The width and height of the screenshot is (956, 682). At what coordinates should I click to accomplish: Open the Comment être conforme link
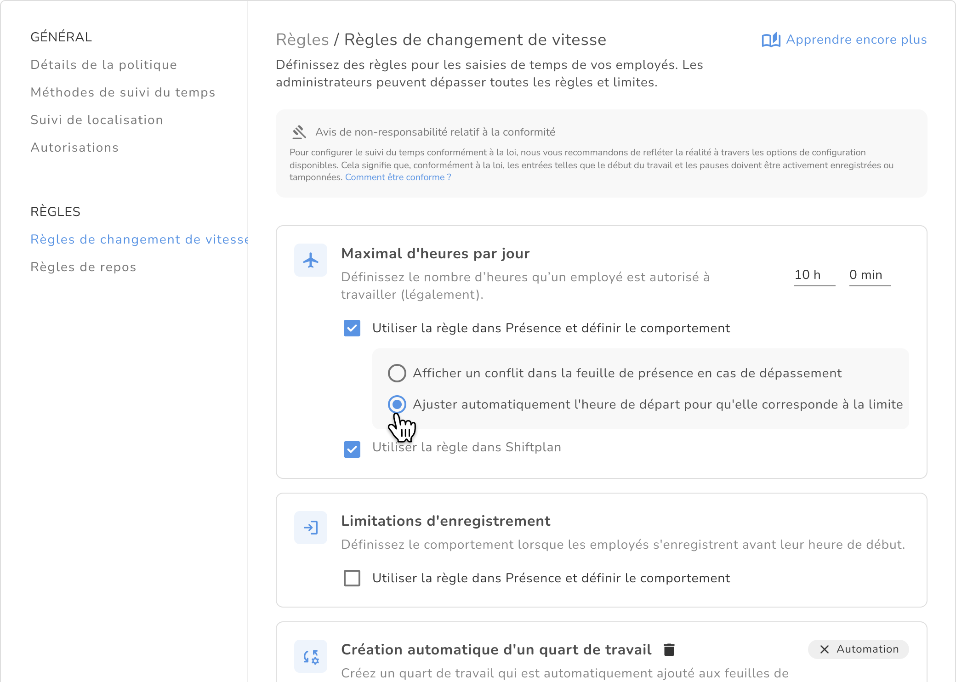(398, 177)
